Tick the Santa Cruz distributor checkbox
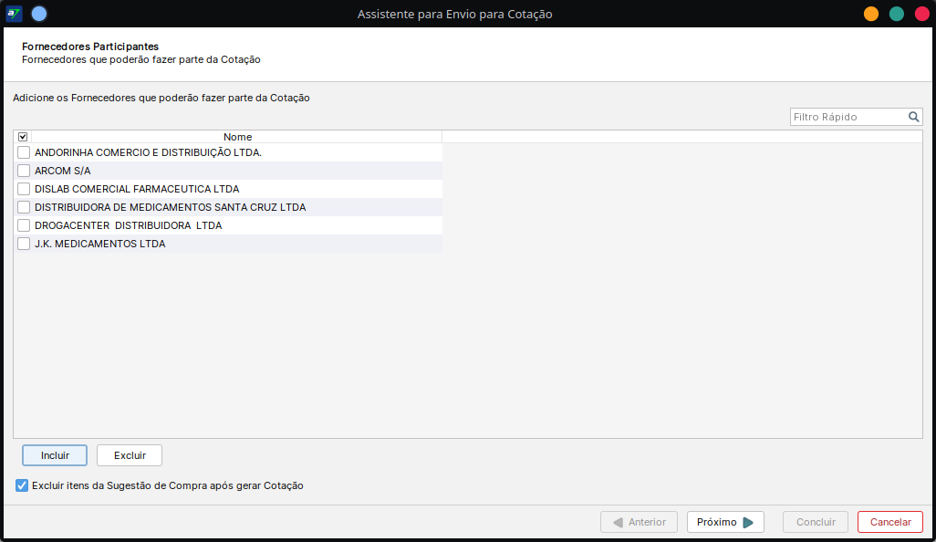The width and height of the screenshot is (936, 542). tap(24, 207)
